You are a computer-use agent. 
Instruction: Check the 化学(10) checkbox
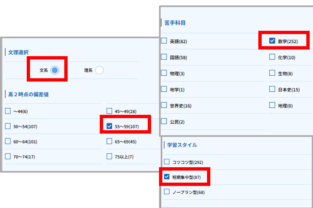click(272, 57)
